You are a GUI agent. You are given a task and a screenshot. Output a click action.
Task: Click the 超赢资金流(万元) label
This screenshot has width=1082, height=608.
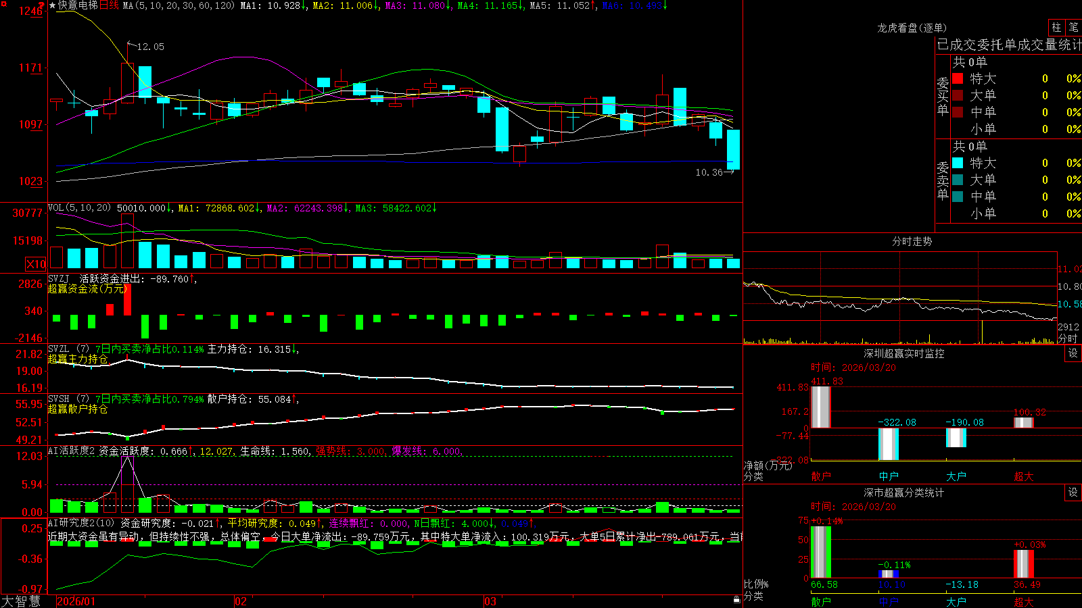[88, 288]
